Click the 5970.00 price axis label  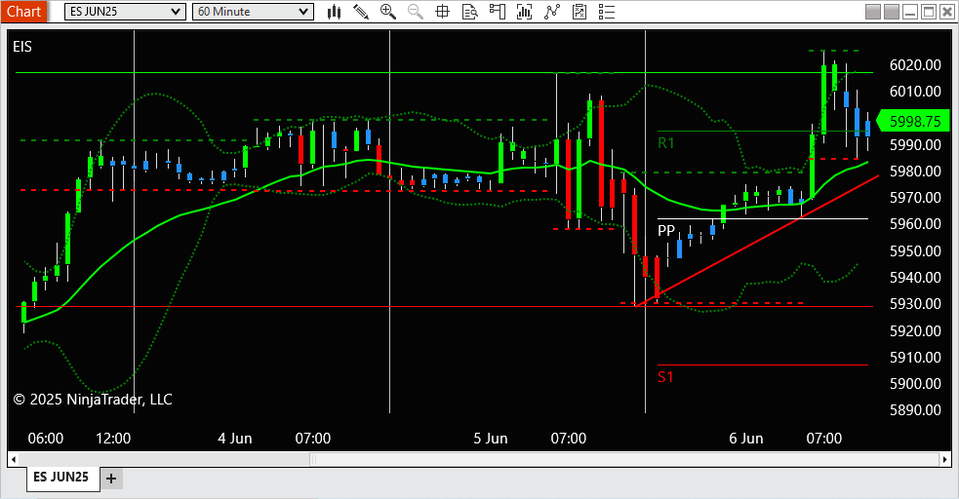click(x=915, y=197)
